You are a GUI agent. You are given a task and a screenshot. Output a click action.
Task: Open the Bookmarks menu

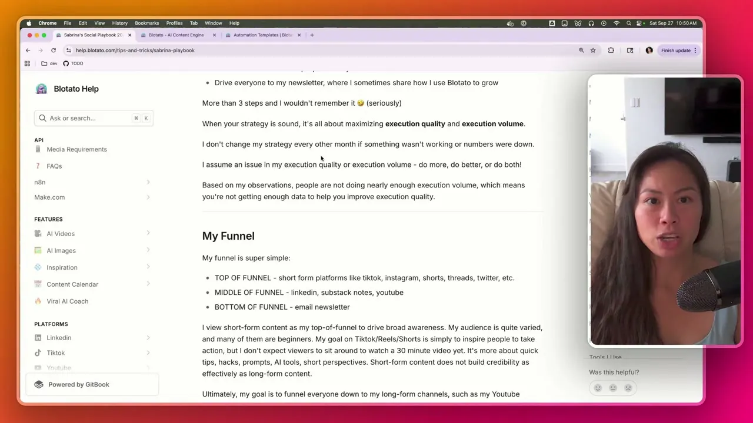tap(147, 23)
